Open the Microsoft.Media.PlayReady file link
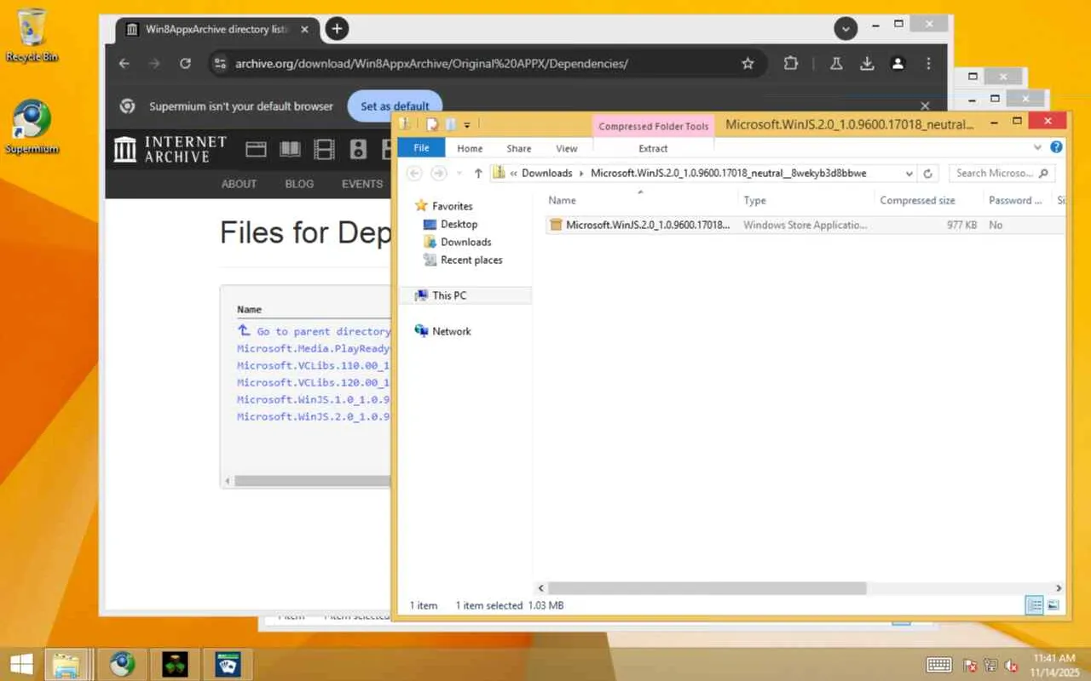 pos(314,348)
